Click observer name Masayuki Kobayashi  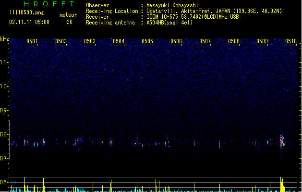click(x=172, y=5)
